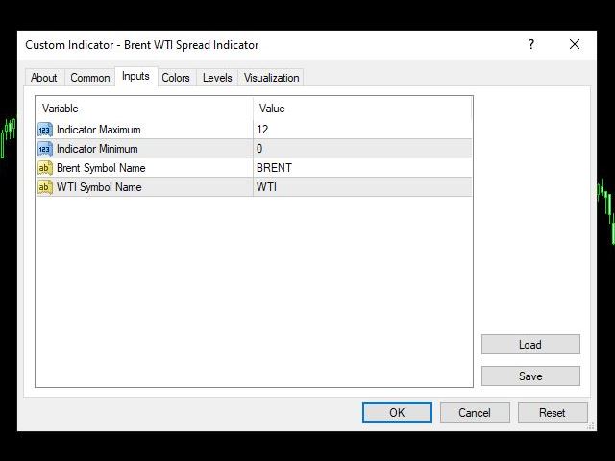Select the BRENT symbol value cell
The image size is (615, 461).
coord(362,168)
